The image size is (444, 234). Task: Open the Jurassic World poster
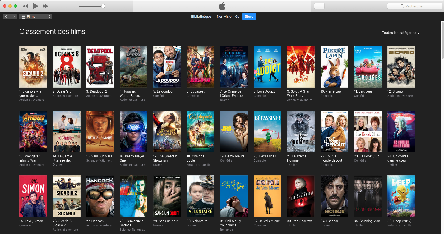133,67
